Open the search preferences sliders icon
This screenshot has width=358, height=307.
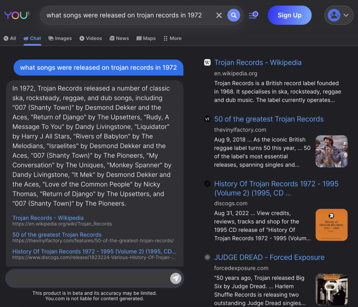point(253,15)
